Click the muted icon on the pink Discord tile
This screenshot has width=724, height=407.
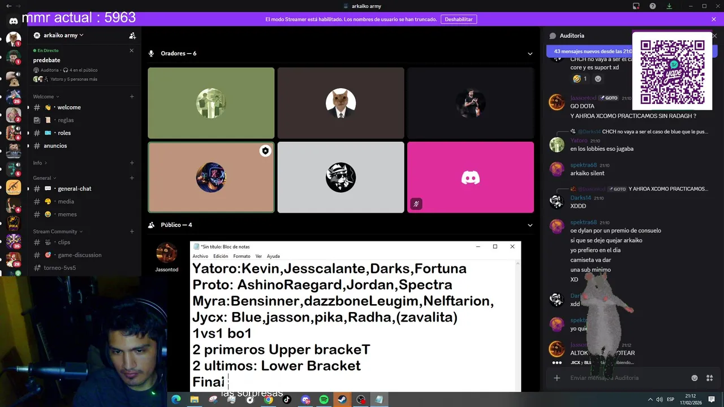pos(416,204)
